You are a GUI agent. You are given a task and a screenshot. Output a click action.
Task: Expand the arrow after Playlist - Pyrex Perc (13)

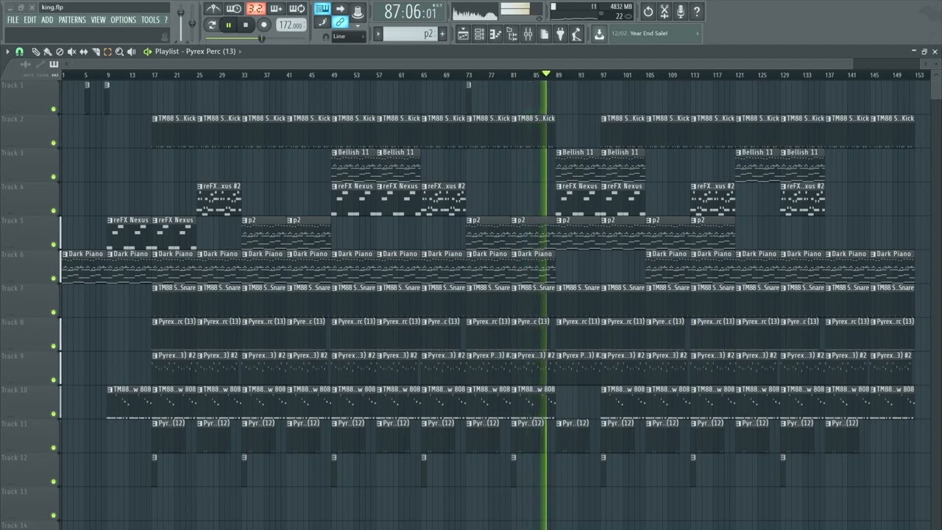240,52
